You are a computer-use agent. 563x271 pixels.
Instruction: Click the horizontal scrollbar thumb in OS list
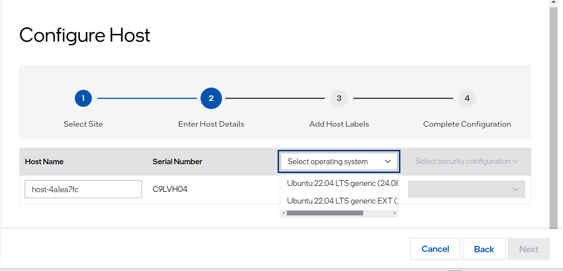tap(324, 213)
